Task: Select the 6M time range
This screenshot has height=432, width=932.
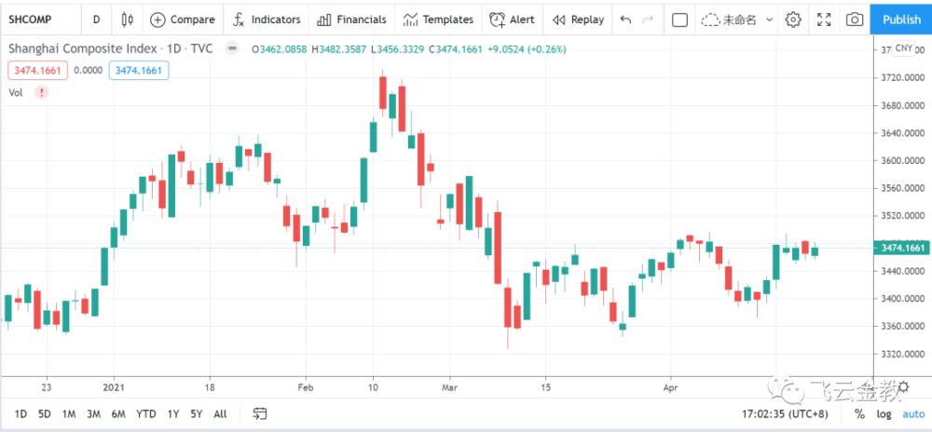Action: 118,413
